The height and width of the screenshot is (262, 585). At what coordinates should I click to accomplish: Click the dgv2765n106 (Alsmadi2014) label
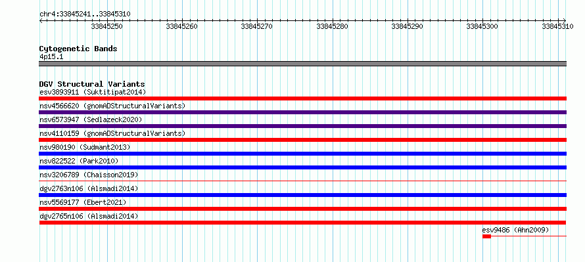pos(89,216)
